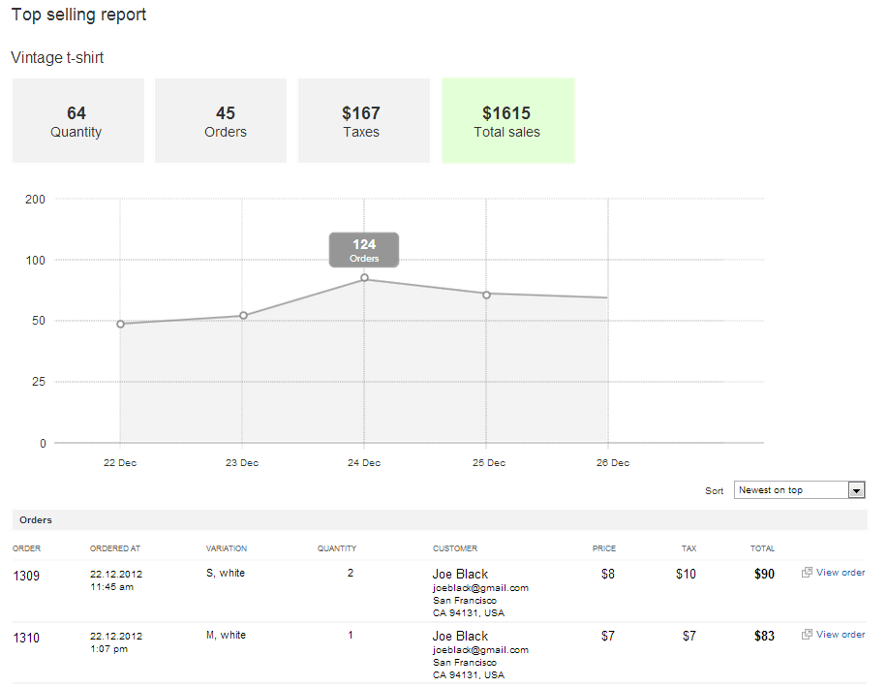This screenshot has width=888, height=687.
Task: Click the sort dropdown arrow button
Action: [x=856, y=490]
